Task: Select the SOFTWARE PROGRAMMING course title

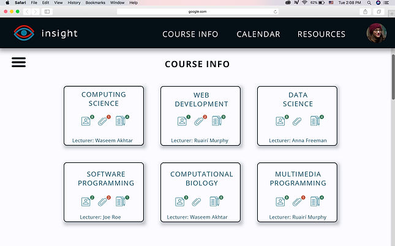Action: coord(106,178)
